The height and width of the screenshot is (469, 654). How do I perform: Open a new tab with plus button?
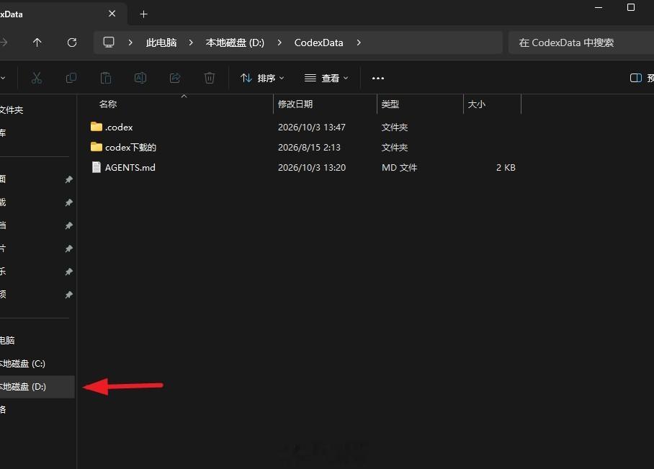coord(143,14)
